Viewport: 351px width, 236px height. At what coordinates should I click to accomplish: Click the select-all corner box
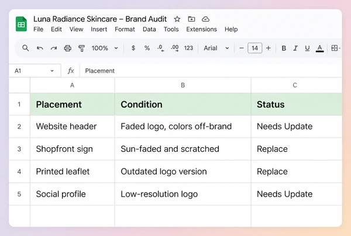click(19, 85)
